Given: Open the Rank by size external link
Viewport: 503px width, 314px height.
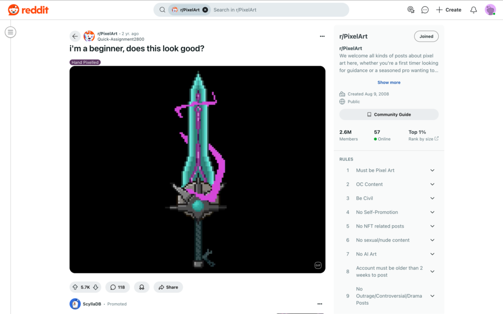Looking at the screenshot, I should pyautogui.click(x=423, y=139).
